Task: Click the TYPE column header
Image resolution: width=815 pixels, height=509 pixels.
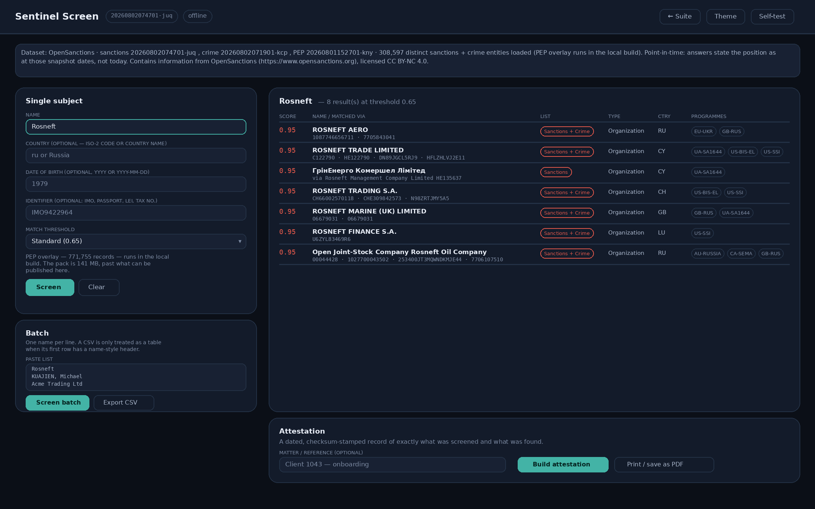Action: 614,117
